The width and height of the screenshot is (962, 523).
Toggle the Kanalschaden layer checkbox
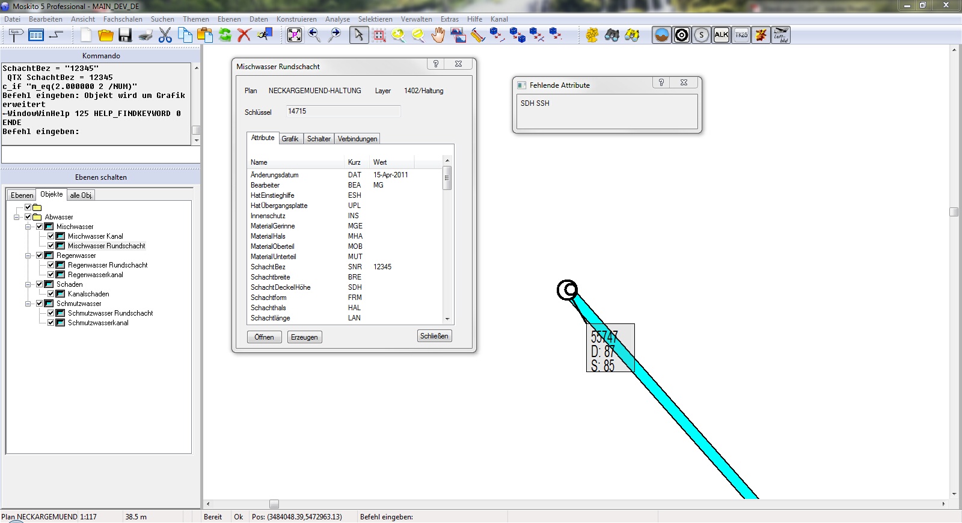pos(51,294)
